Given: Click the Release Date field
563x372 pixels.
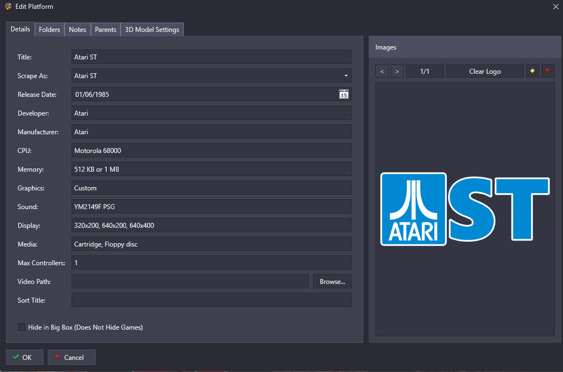Looking at the screenshot, I should 211,95.
